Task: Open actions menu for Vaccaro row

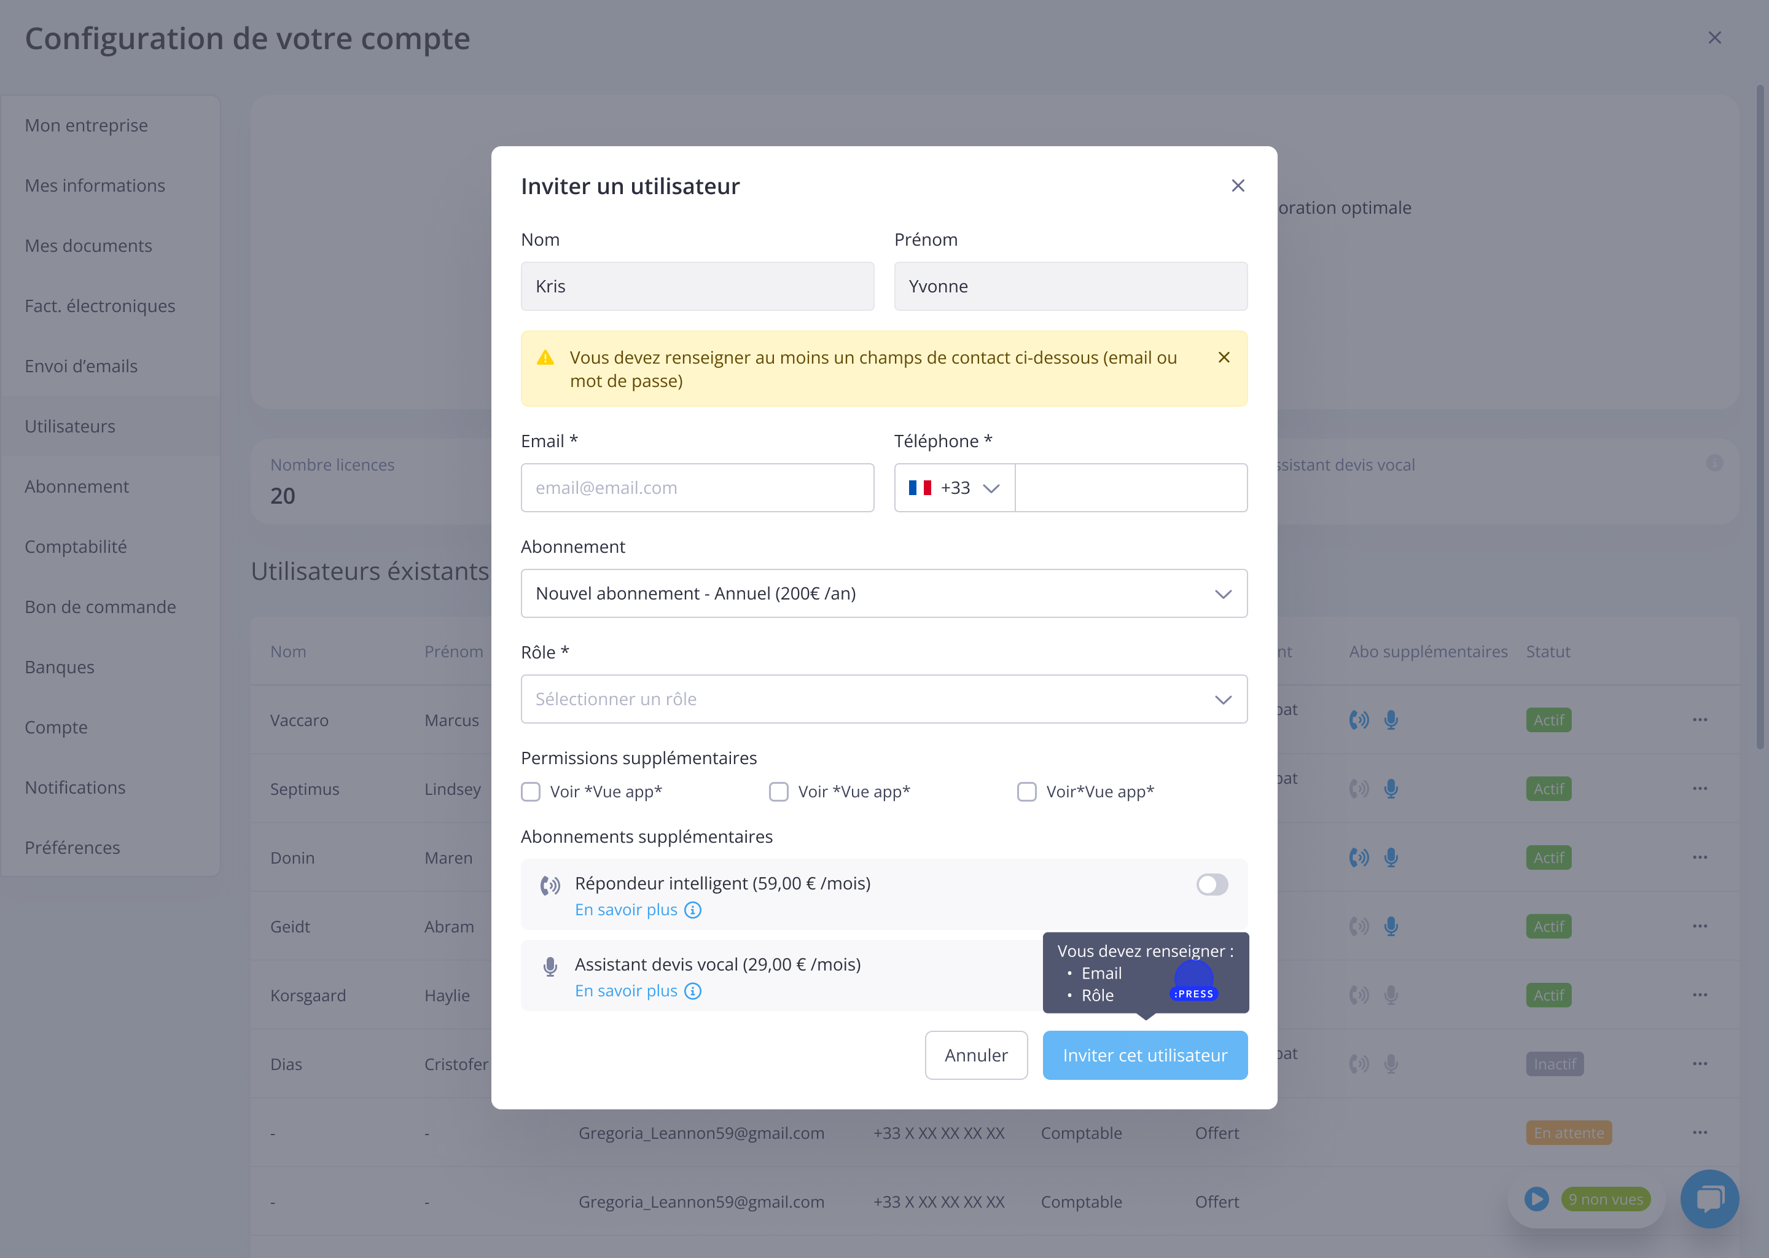Action: 1700,720
